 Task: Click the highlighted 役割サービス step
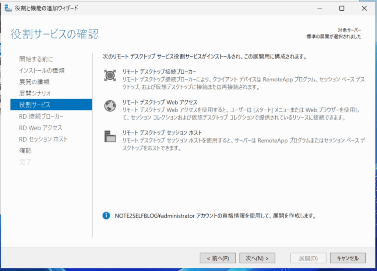pyautogui.click(x=35, y=105)
